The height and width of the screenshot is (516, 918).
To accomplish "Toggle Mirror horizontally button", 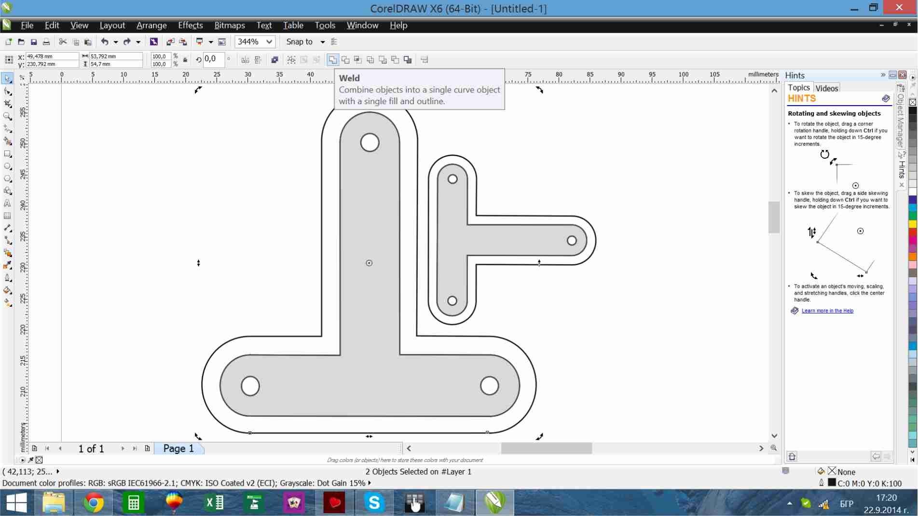I will click(x=246, y=60).
